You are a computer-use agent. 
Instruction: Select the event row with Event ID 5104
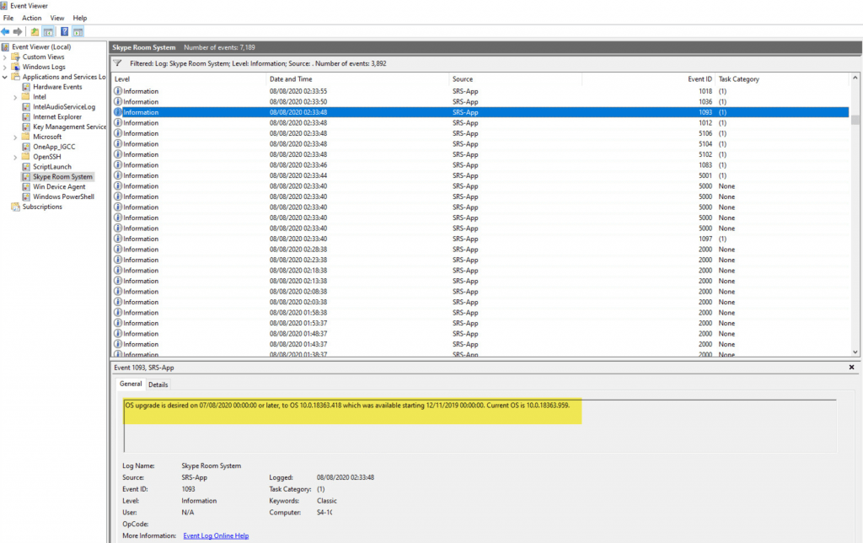point(480,143)
